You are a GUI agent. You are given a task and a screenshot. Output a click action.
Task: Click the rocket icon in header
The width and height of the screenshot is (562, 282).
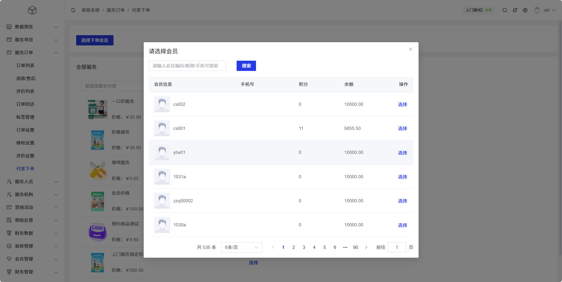tap(515, 10)
